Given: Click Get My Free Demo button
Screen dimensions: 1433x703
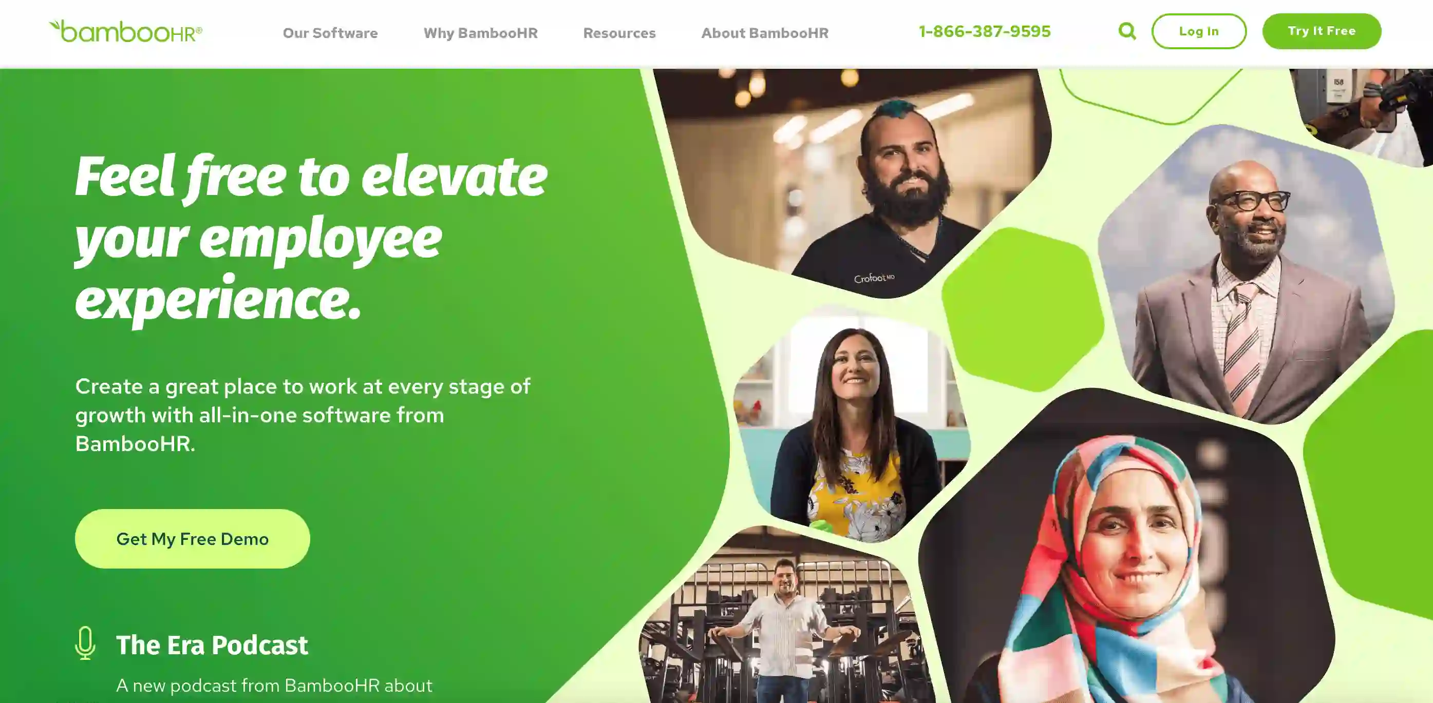Looking at the screenshot, I should [x=193, y=538].
